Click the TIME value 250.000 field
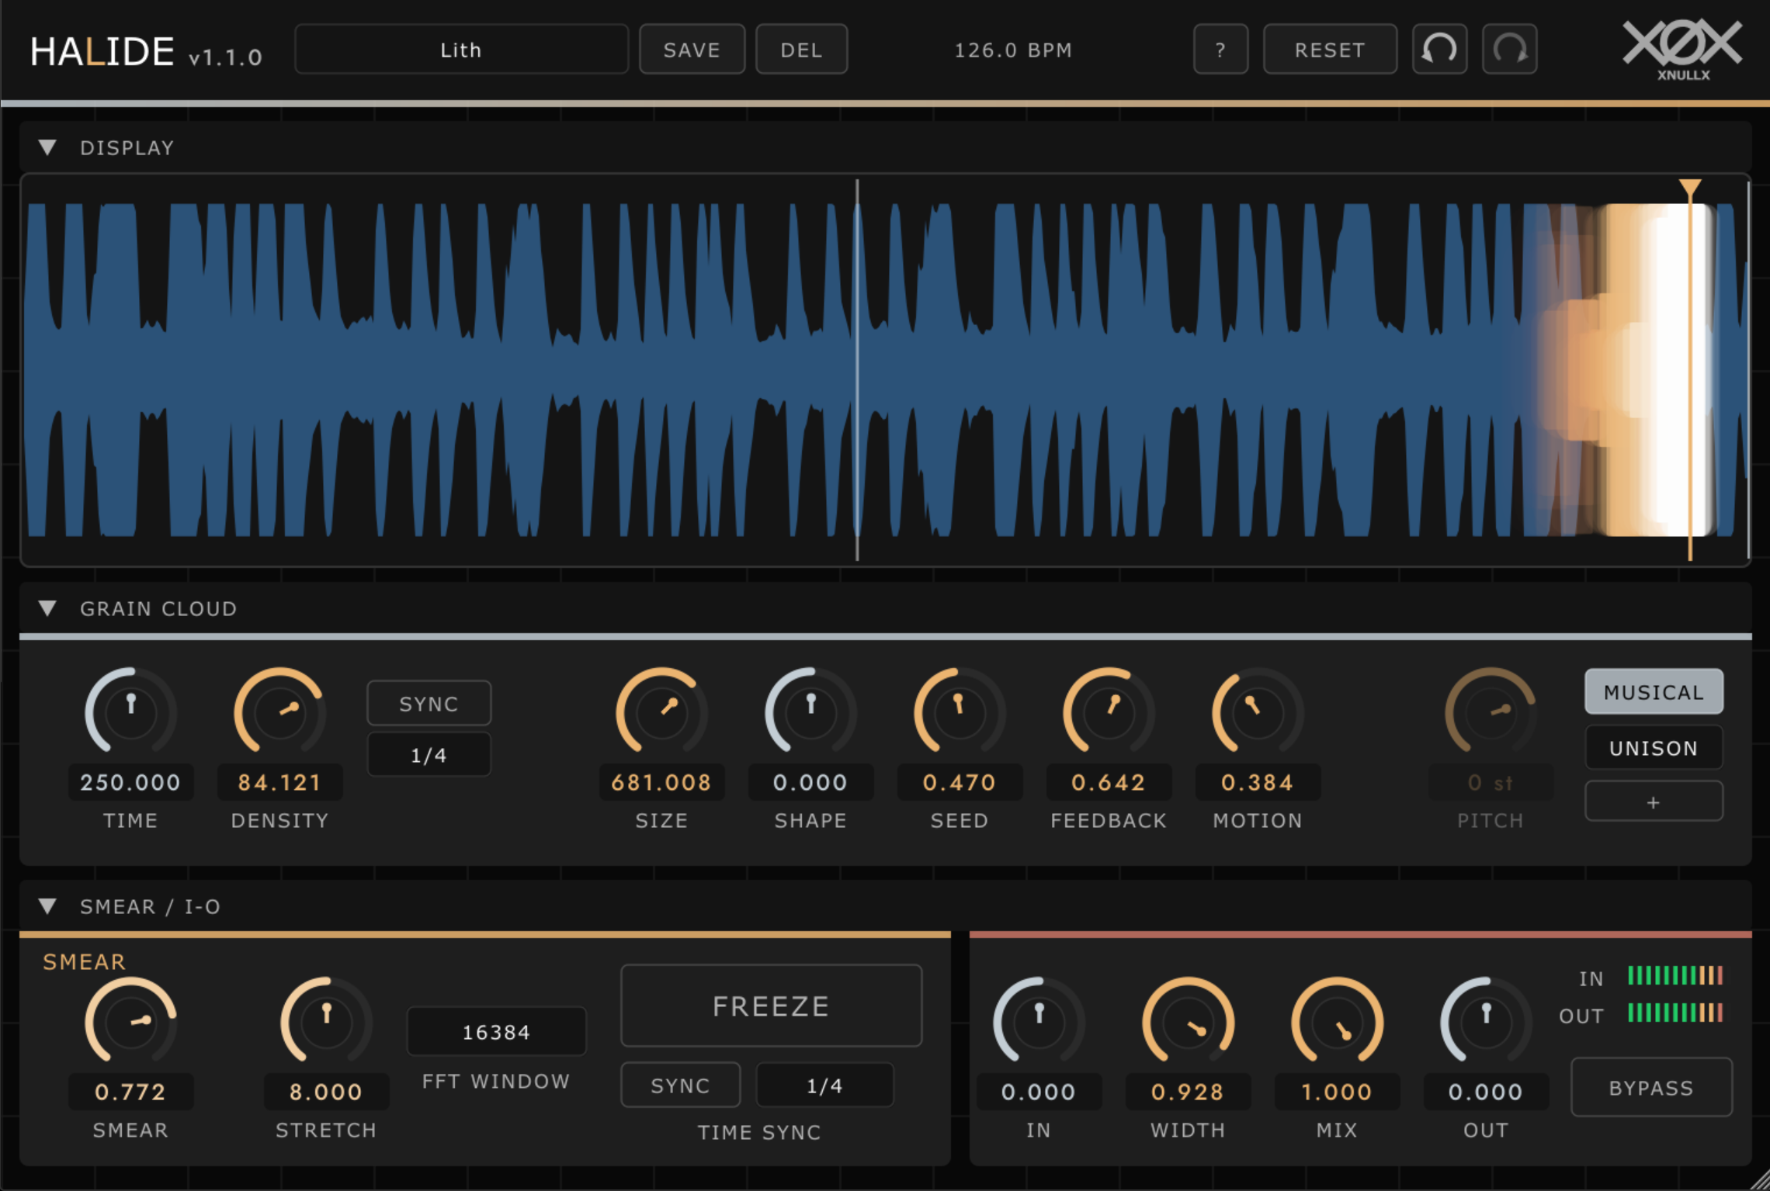Image resolution: width=1770 pixels, height=1191 pixels. click(130, 782)
